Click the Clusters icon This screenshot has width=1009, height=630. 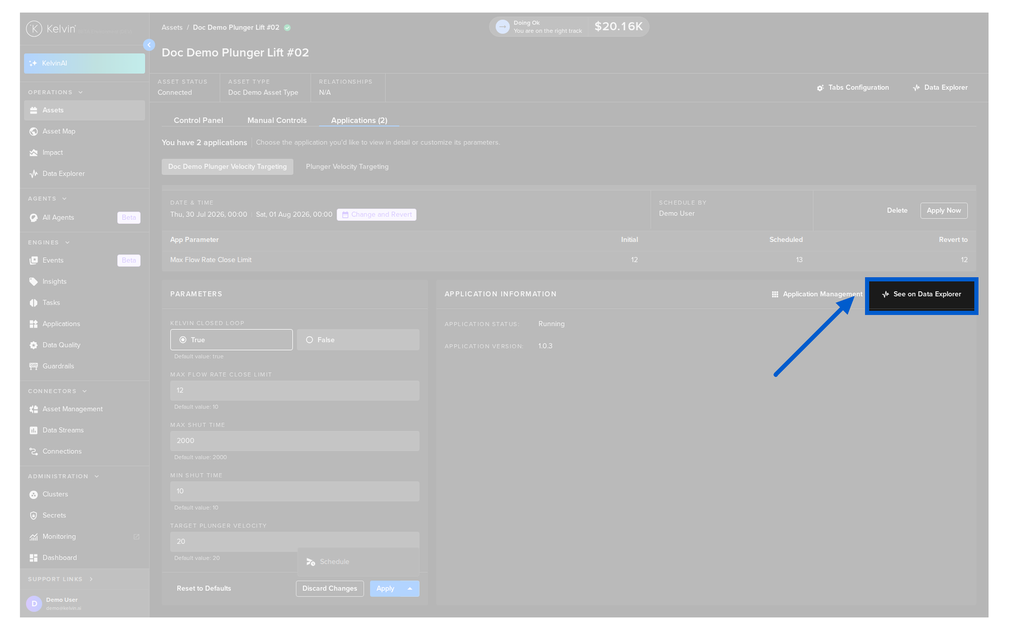(x=34, y=495)
